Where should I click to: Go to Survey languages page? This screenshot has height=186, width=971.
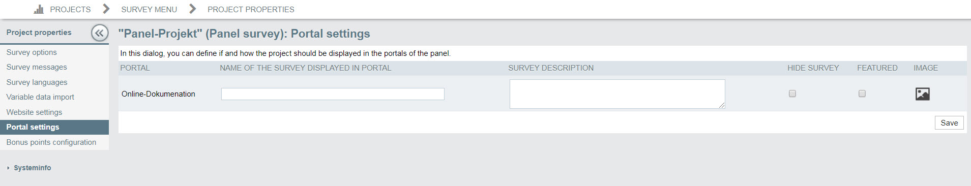coord(37,82)
